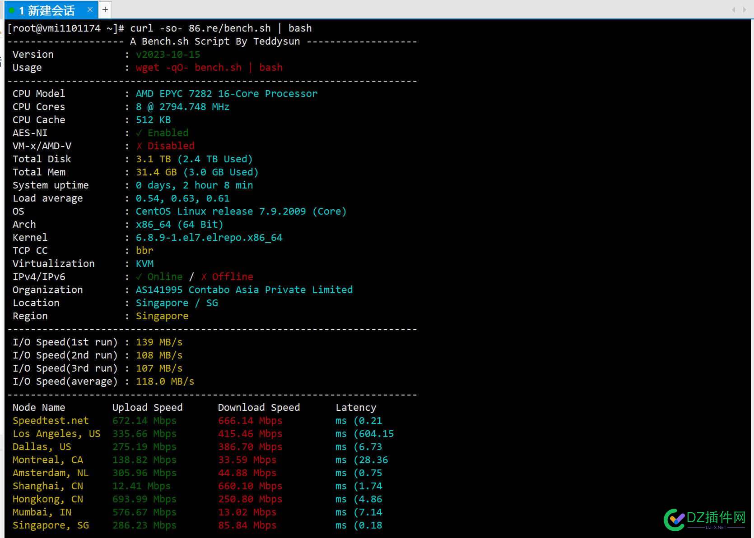The image size is (754, 538).
Task: Click the Shanghai, CN node name
Action: [x=48, y=486]
